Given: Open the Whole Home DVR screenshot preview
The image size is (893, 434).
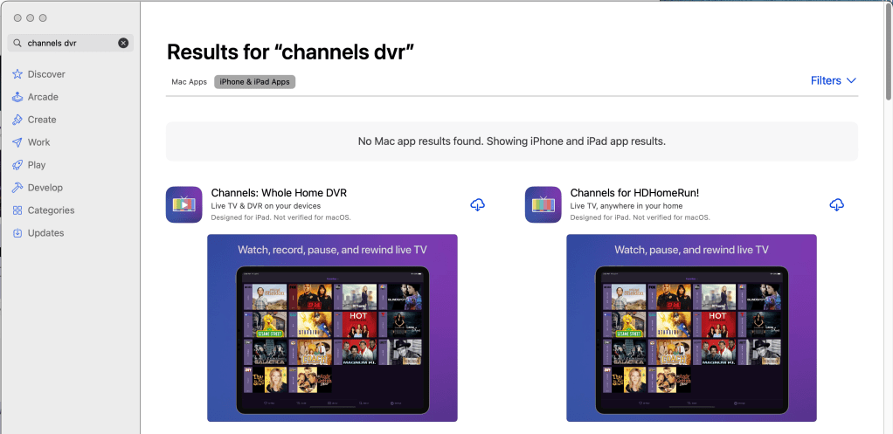Looking at the screenshot, I should pyautogui.click(x=332, y=327).
